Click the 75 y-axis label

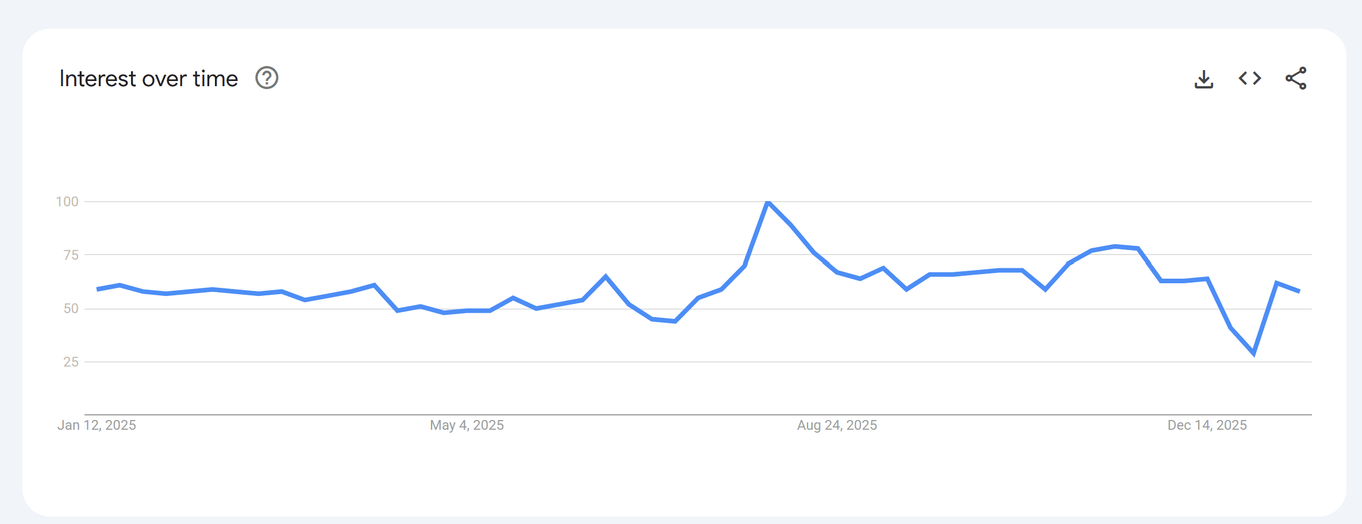(x=71, y=255)
